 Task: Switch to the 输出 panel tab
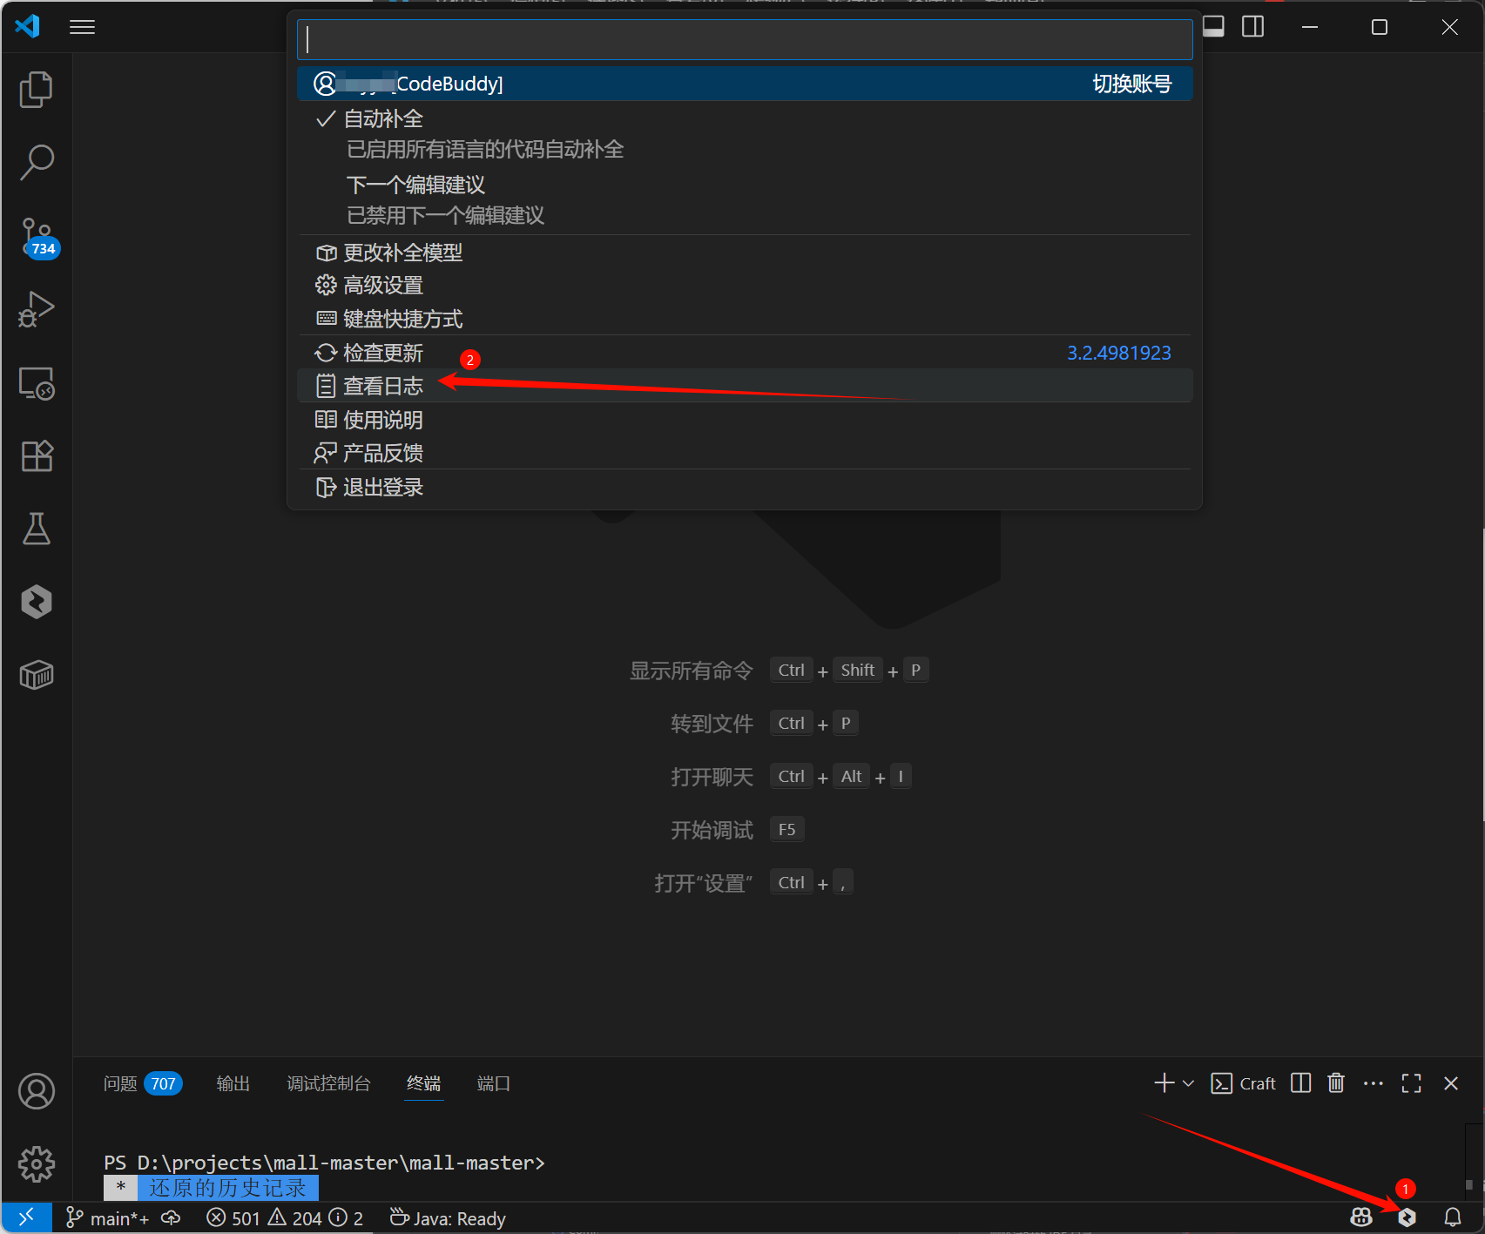pyautogui.click(x=233, y=1083)
